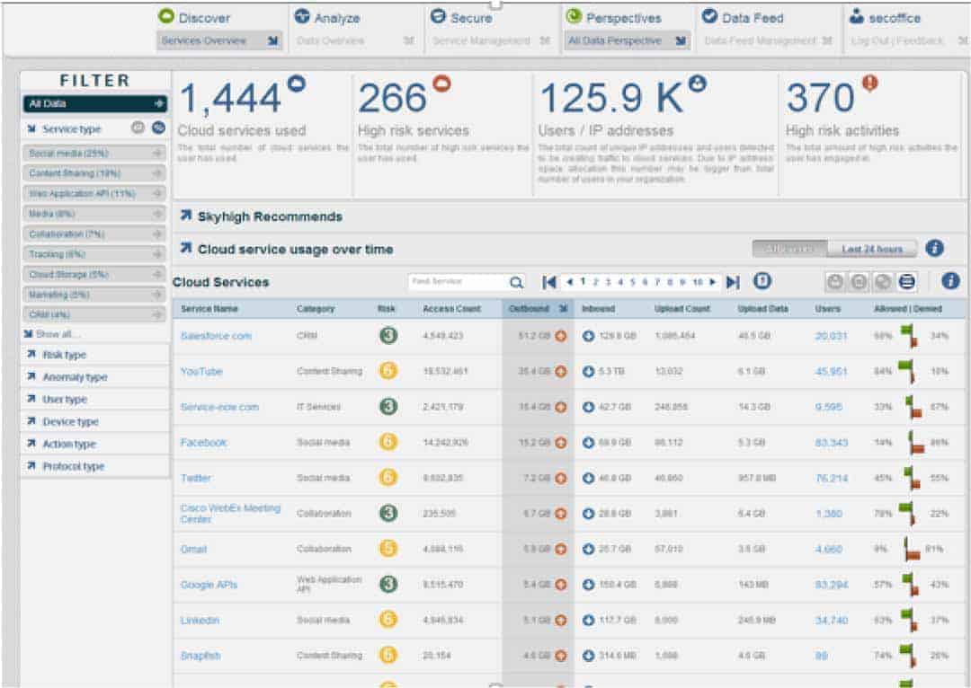Select Cloud Storage (5%) filter
Viewport: 971px width, 688px height.
tap(94, 274)
